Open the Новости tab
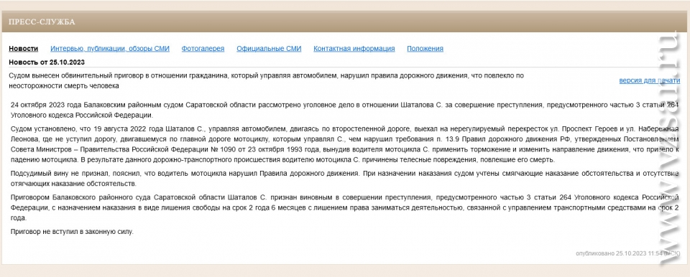Screen dimensions: 690x277 (x=23, y=49)
